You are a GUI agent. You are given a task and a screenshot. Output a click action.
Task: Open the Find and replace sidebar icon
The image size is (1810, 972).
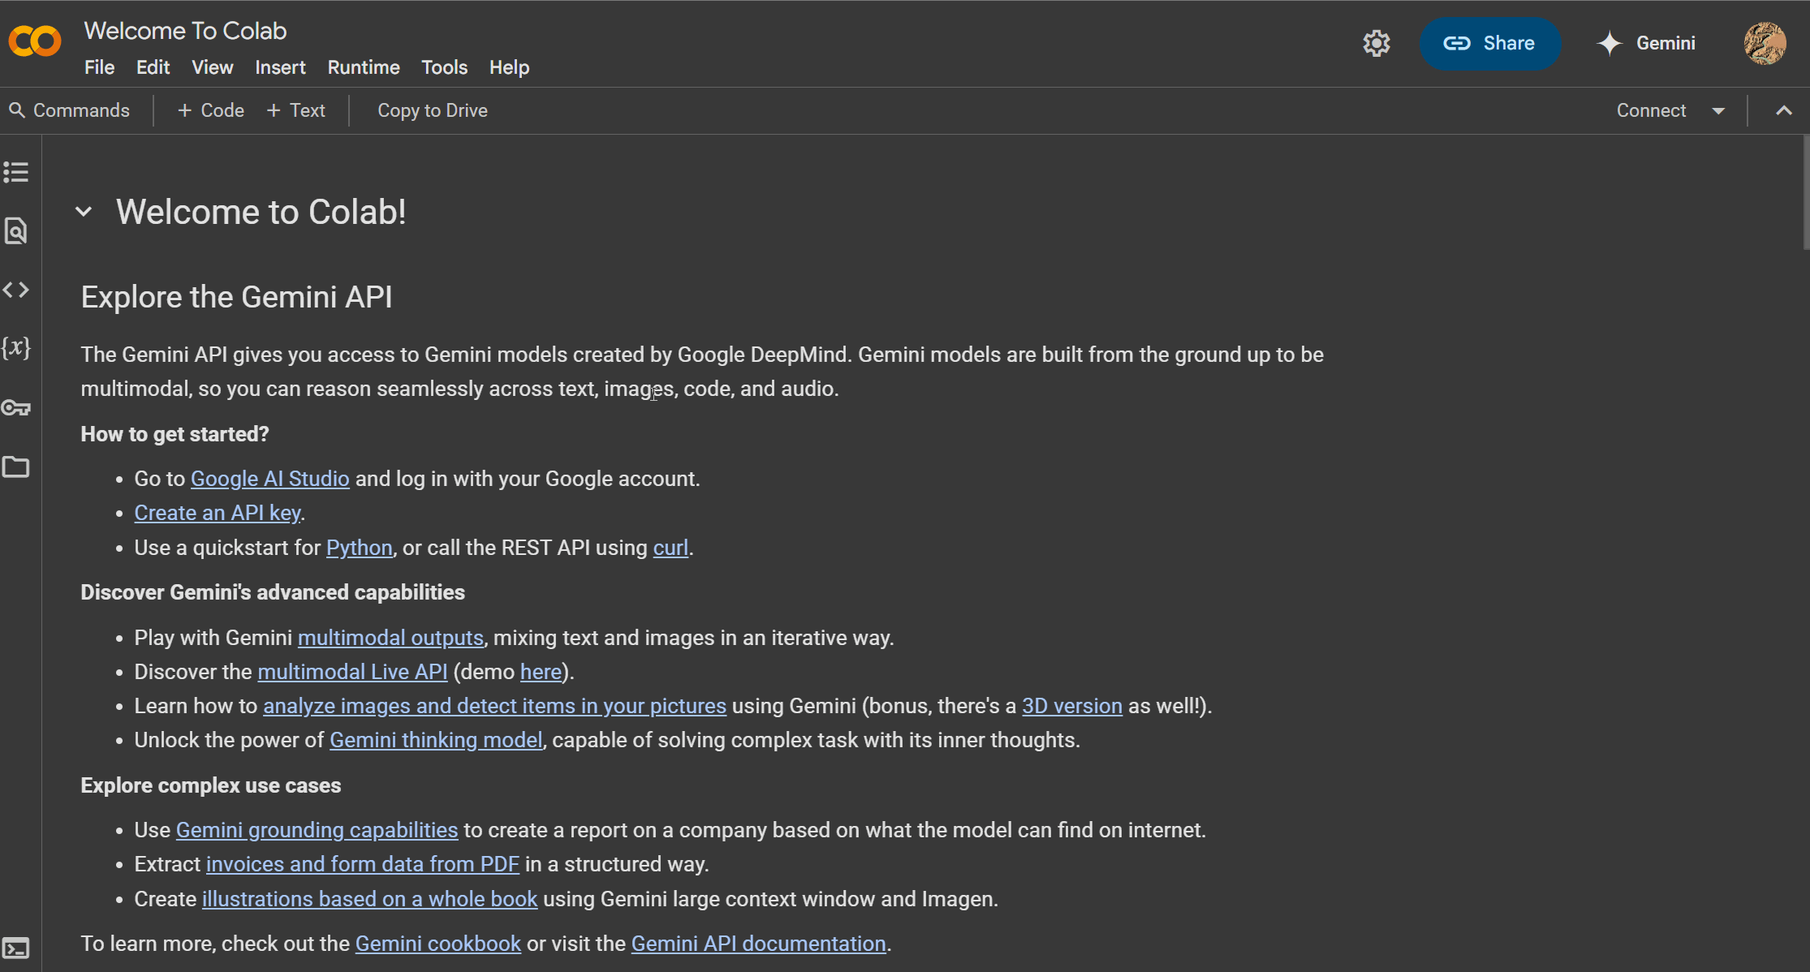[16, 231]
